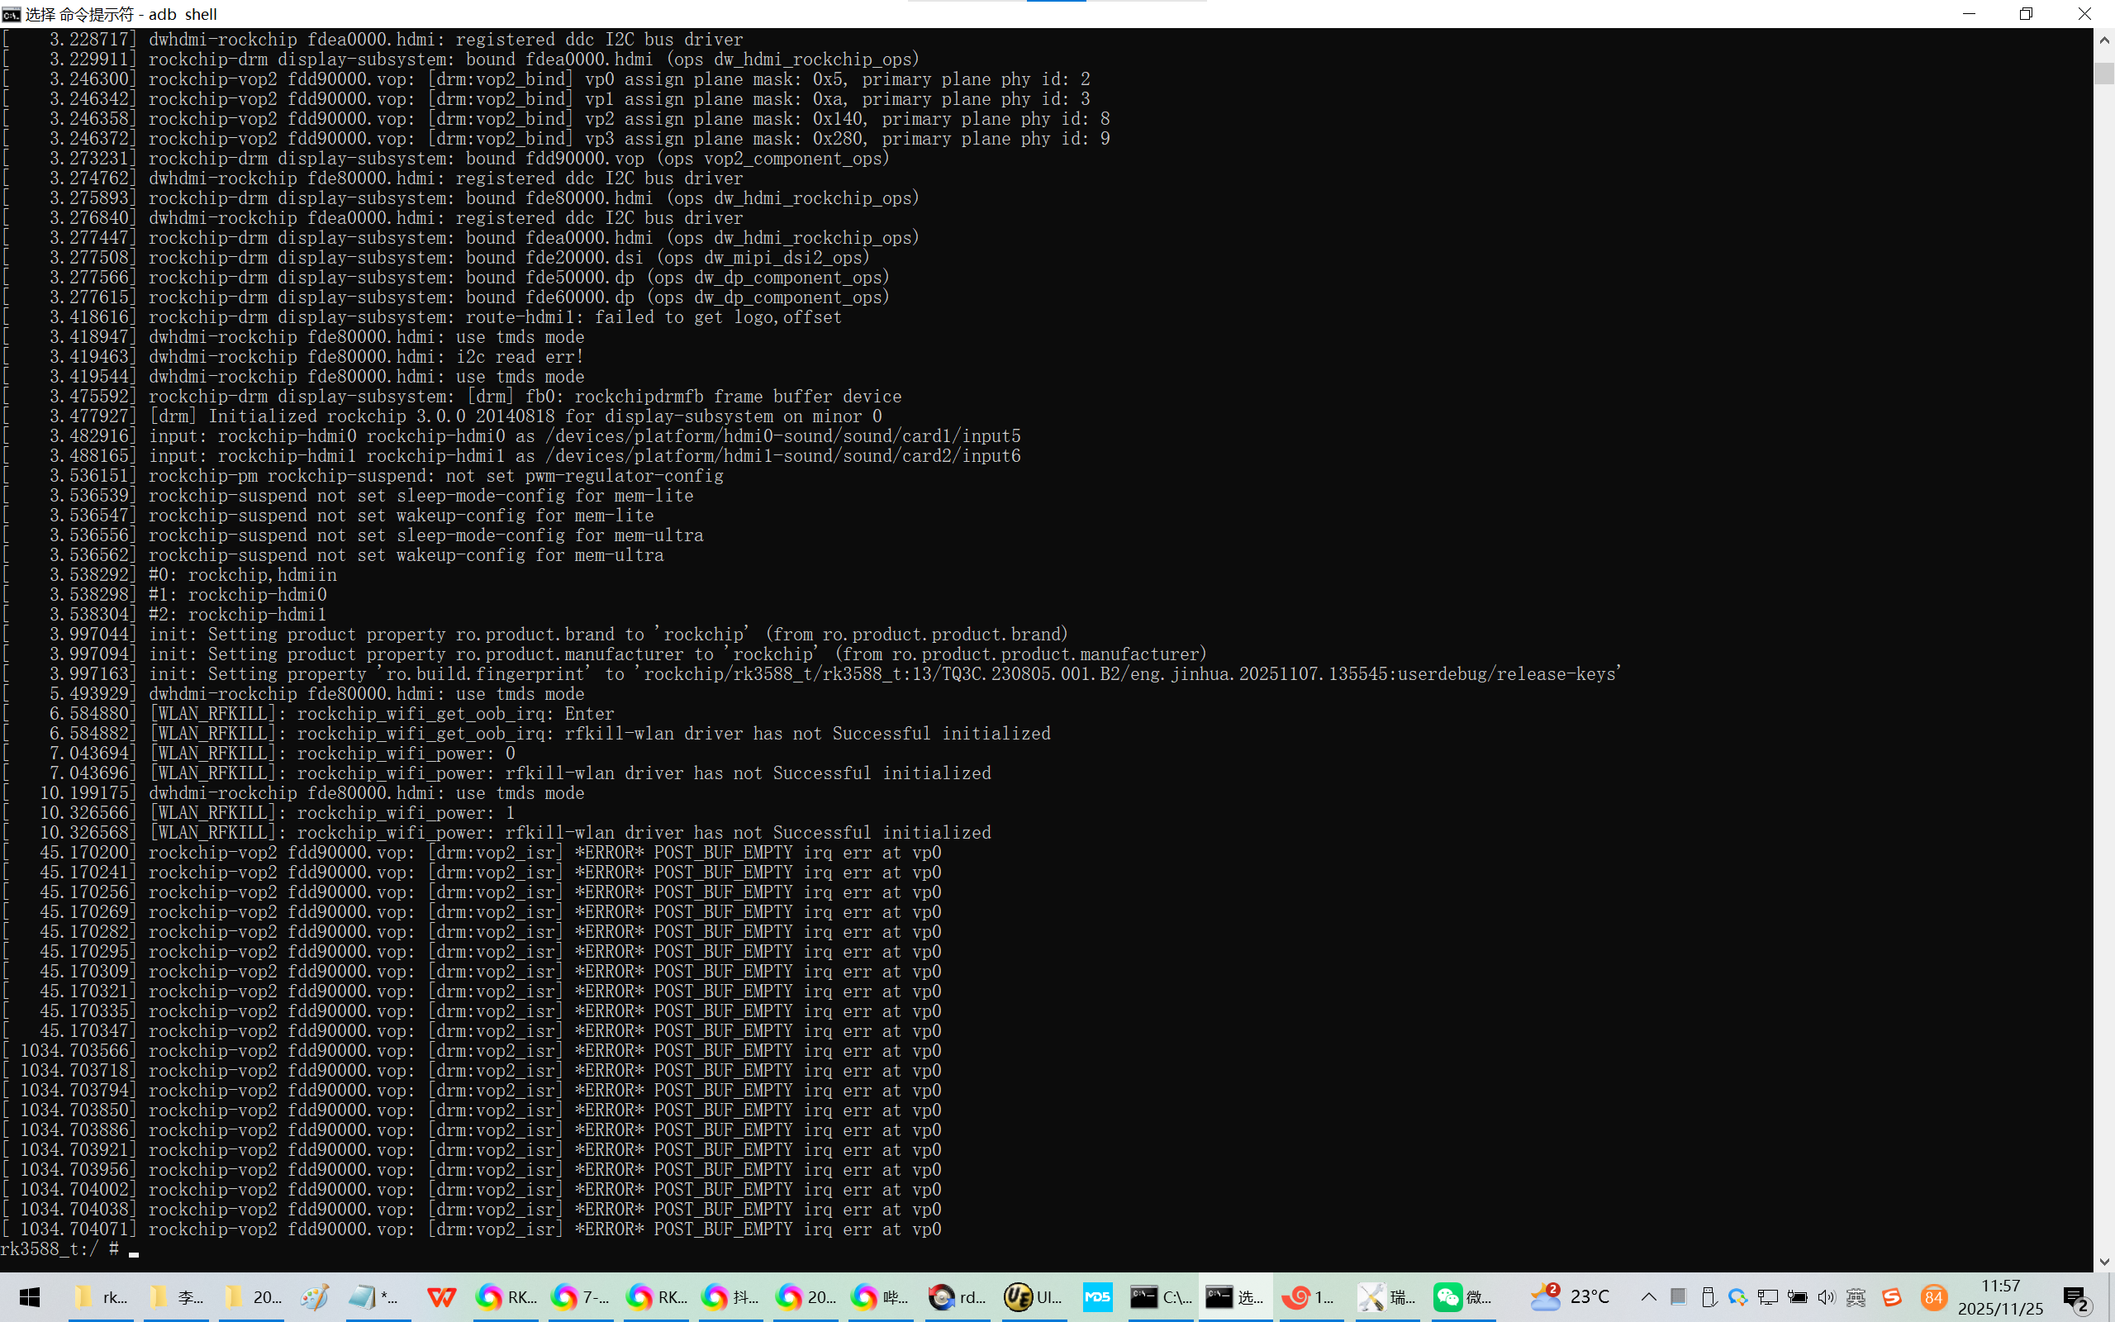Open the MD5 tool in the taskbar
Viewport: 2115px width, 1322px height.
click(1097, 1297)
